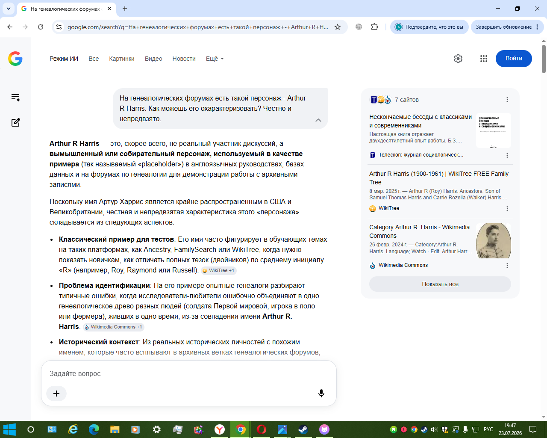Reload the page

coord(41,27)
